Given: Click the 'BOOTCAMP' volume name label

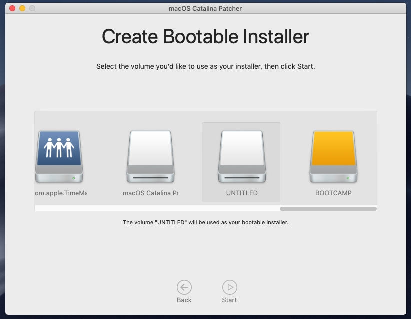Looking at the screenshot, I should pyautogui.click(x=333, y=193).
